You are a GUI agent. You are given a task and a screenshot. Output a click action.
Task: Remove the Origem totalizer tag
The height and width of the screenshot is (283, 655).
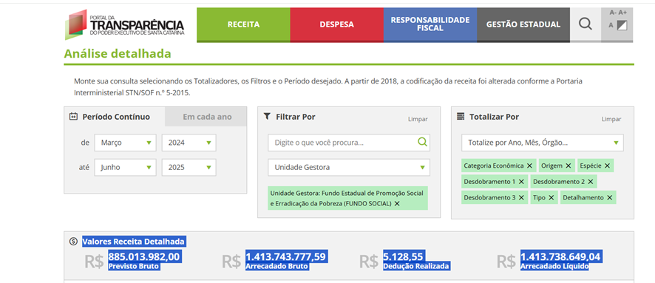click(568, 166)
